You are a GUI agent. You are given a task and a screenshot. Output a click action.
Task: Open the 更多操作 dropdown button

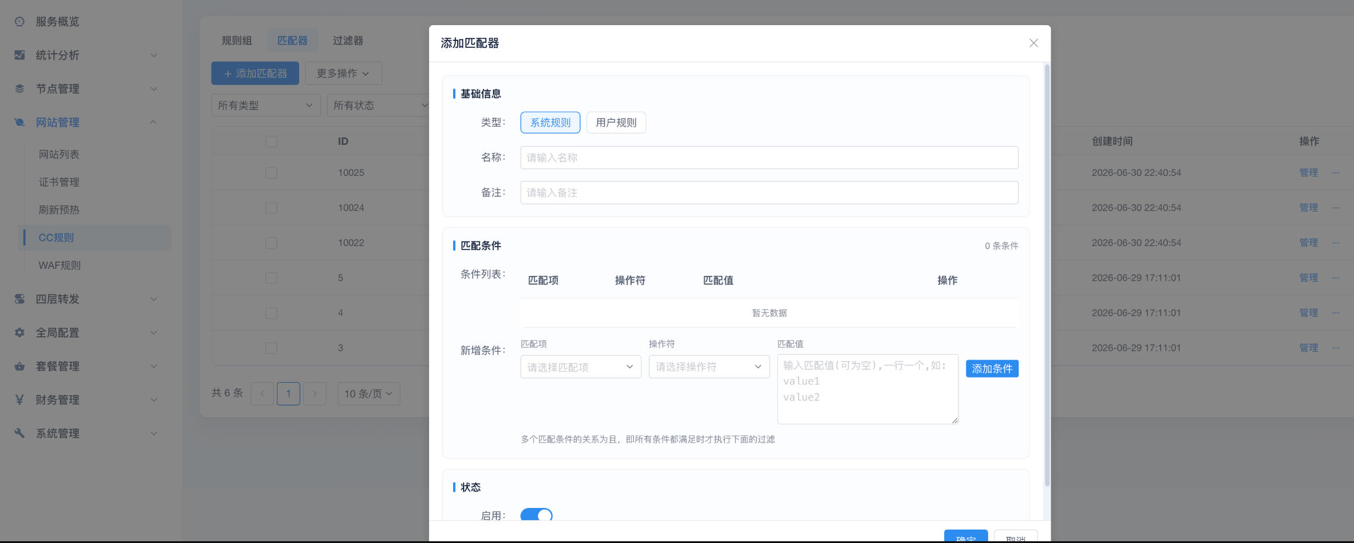click(343, 74)
